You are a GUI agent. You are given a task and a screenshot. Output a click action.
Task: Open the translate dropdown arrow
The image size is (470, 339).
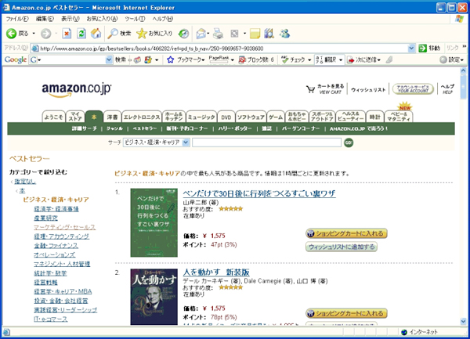click(x=341, y=60)
